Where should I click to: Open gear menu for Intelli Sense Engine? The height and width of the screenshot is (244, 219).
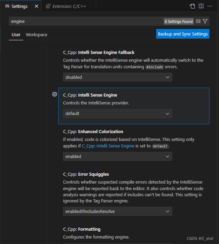point(55,94)
